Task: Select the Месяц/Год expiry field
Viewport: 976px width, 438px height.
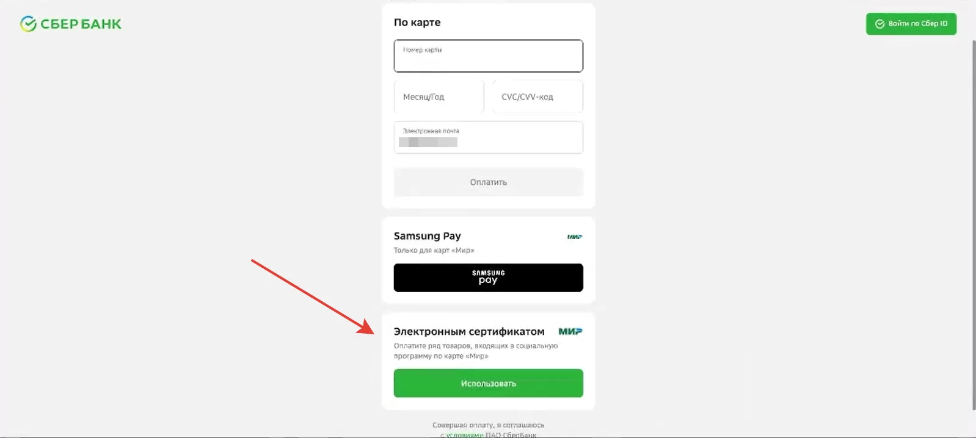Action: point(439,96)
